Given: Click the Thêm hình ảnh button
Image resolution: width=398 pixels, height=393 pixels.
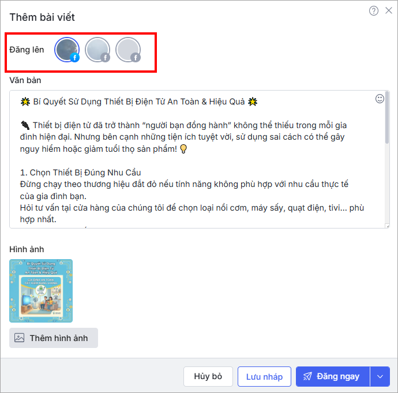Looking at the screenshot, I should click(54, 338).
